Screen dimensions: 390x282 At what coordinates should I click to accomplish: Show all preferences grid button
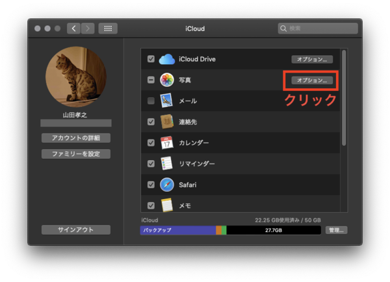pyautogui.click(x=107, y=29)
